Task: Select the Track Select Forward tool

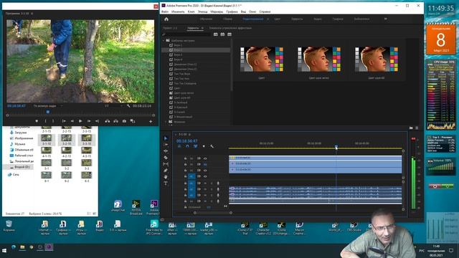Action: pyautogui.click(x=166, y=145)
